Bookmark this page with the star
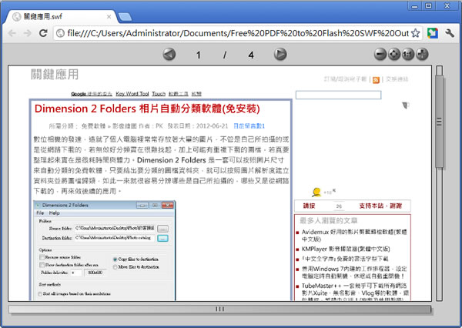 416,33
